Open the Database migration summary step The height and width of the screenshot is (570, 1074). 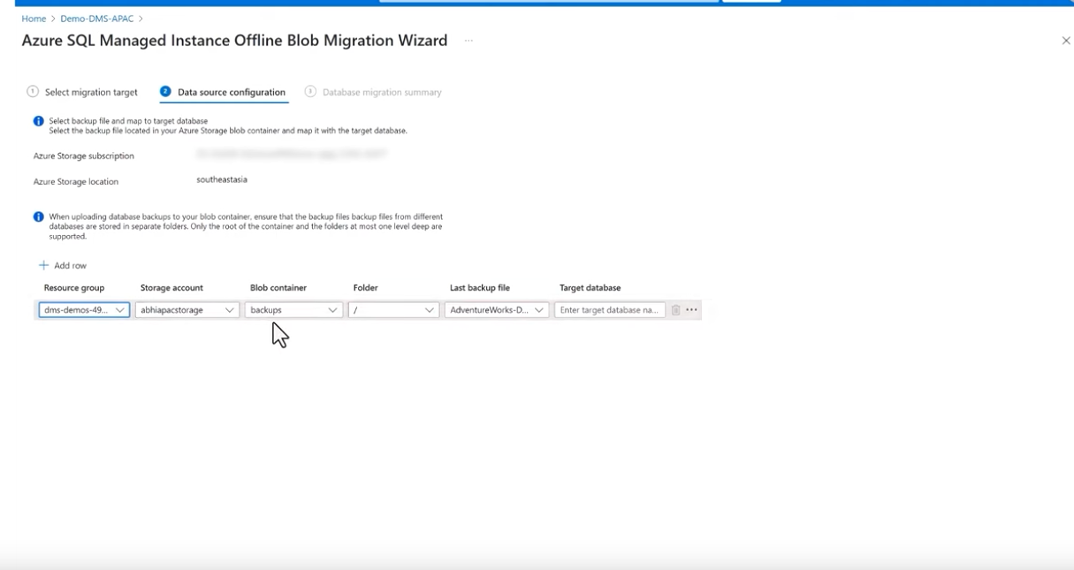382,92
